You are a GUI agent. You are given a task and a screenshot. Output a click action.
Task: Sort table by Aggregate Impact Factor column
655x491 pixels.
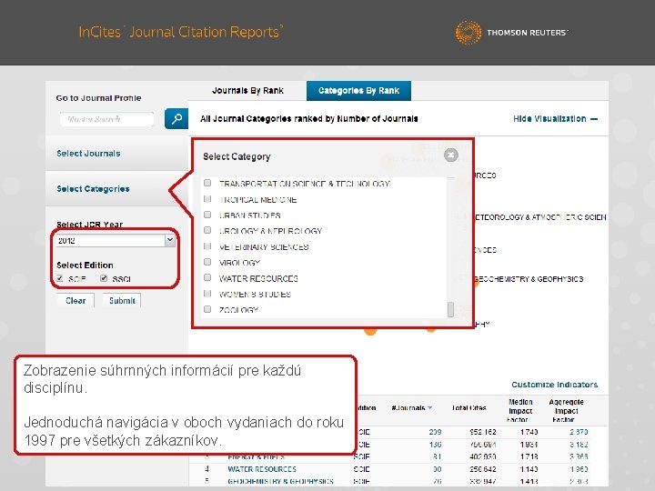566,411
